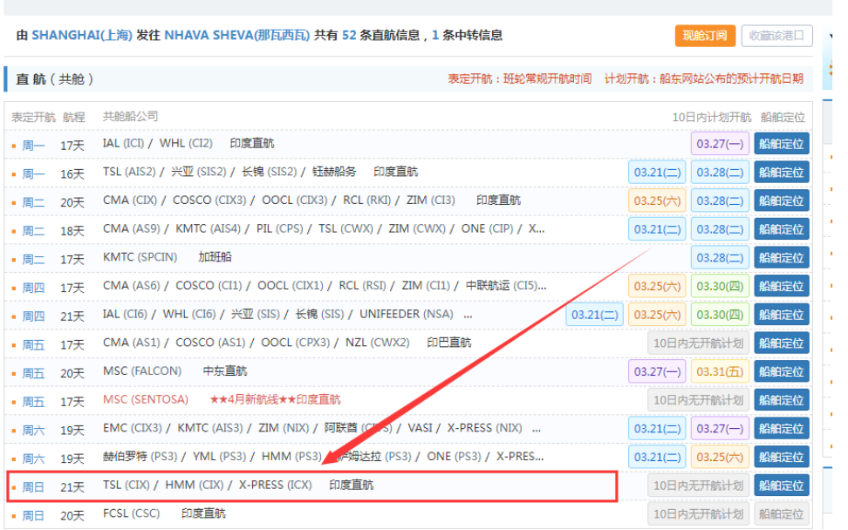Click 船舶定位 in the highlighted TSL (CIX) row
Screen dimensions: 848x530
781,486
